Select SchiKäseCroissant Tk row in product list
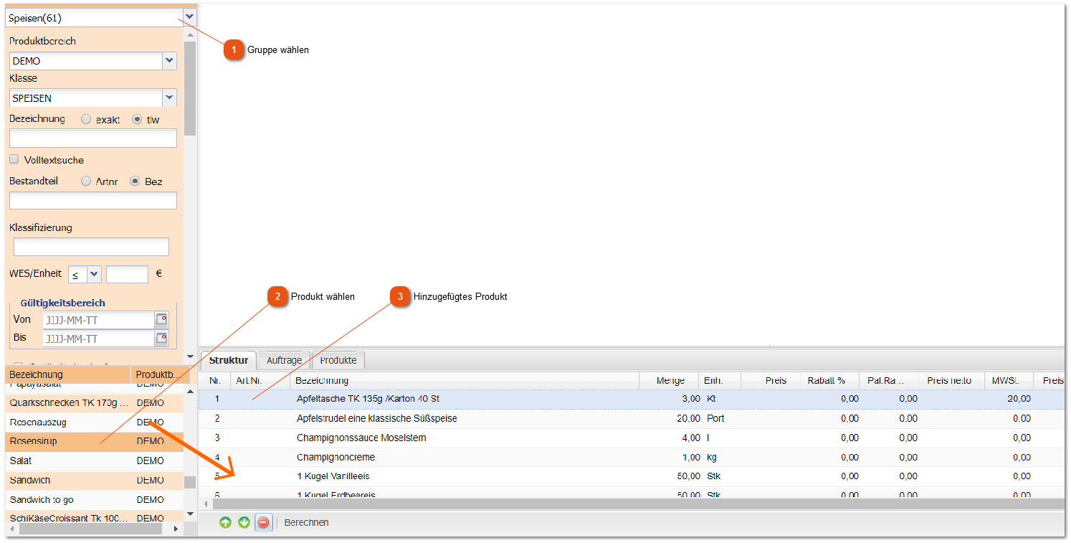 pyautogui.click(x=95, y=517)
